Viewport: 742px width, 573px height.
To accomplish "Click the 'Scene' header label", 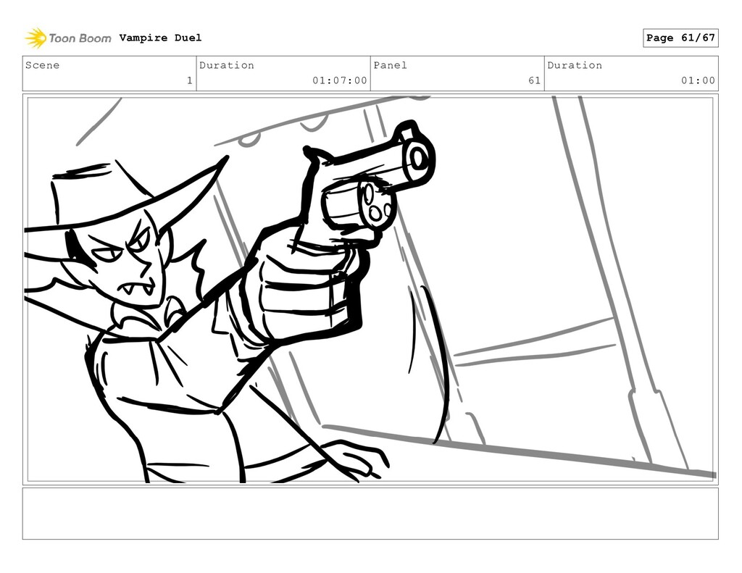I will pos(43,65).
